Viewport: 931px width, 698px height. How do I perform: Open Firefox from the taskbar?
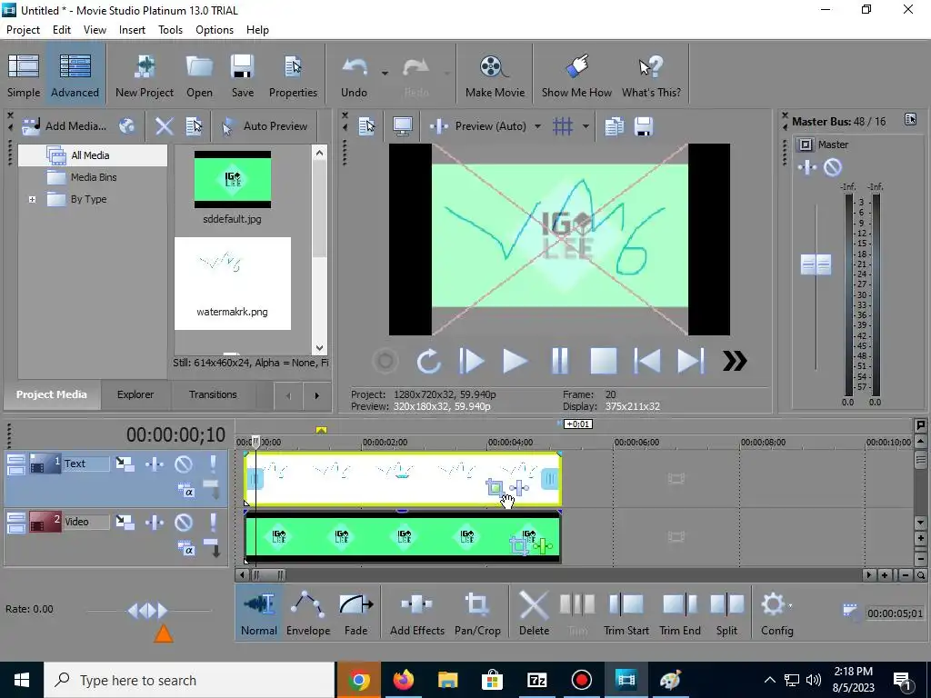tap(403, 680)
